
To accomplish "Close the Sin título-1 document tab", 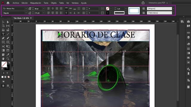I will [31, 18].
